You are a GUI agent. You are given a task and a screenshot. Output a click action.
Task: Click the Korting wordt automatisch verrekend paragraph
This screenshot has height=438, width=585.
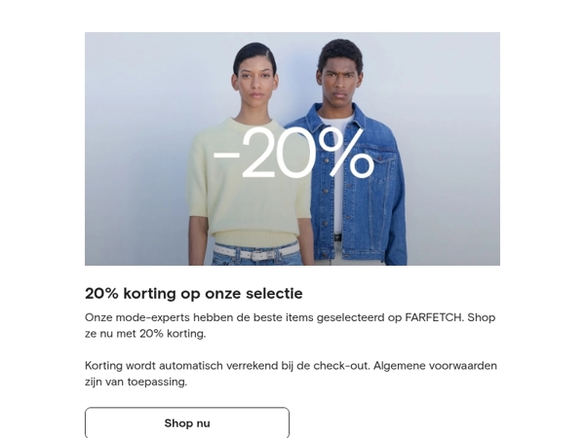pyautogui.click(x=291, y=374)
